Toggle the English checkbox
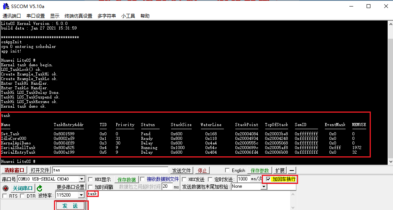 [227, 171]
